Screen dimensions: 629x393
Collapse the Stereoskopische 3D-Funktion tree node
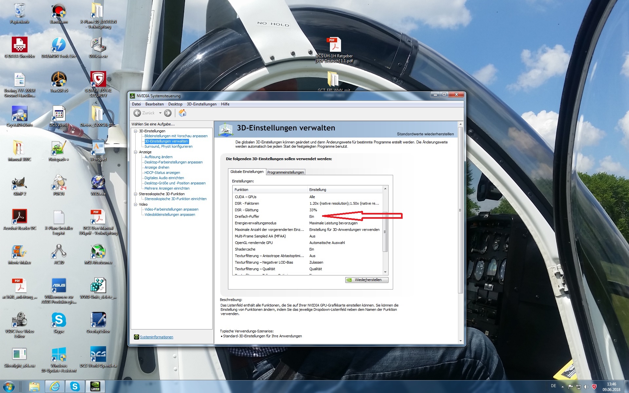[x=136, y=194]
